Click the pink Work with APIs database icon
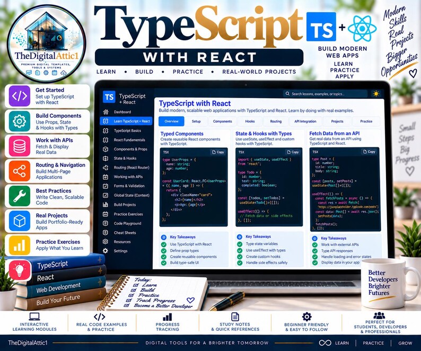The image size is (421, 351). click(x=19, y=146)
